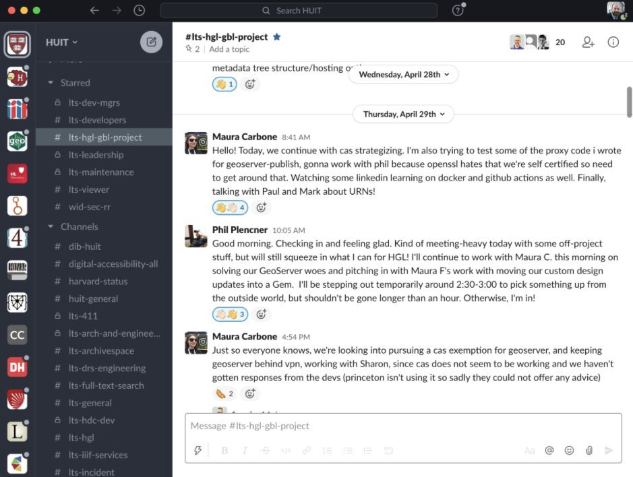Open the harvard-status channel
Screen dimensions: 633x477
(104, 281)
